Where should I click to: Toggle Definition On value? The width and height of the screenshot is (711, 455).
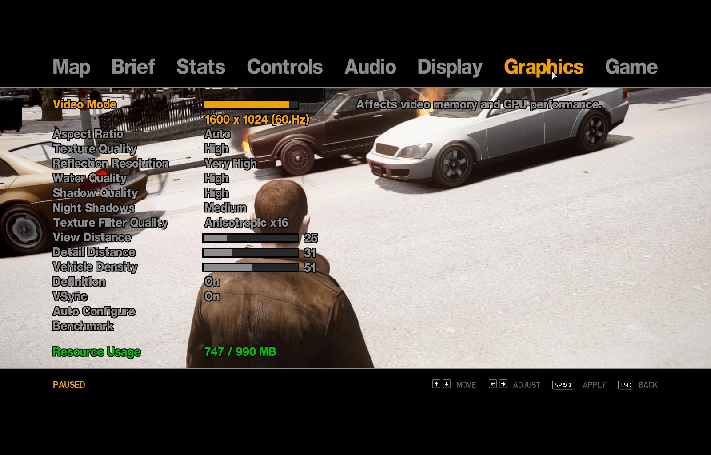(212, 282)
